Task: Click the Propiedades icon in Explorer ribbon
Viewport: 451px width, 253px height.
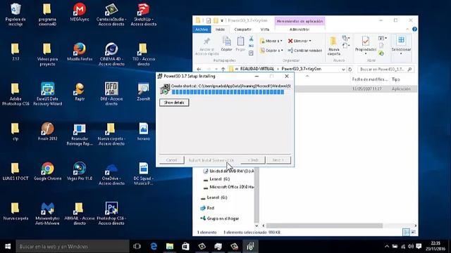Action: coord(366,45)
